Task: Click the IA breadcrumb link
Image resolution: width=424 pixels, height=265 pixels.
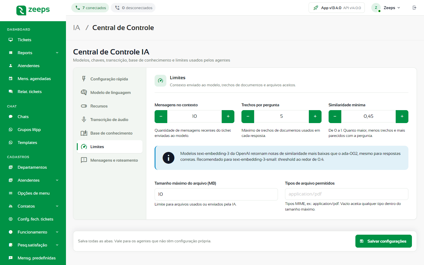Action: click(x=77, y=28)
